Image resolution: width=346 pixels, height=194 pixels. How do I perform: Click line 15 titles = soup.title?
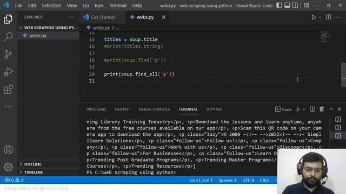pos(131,39)
